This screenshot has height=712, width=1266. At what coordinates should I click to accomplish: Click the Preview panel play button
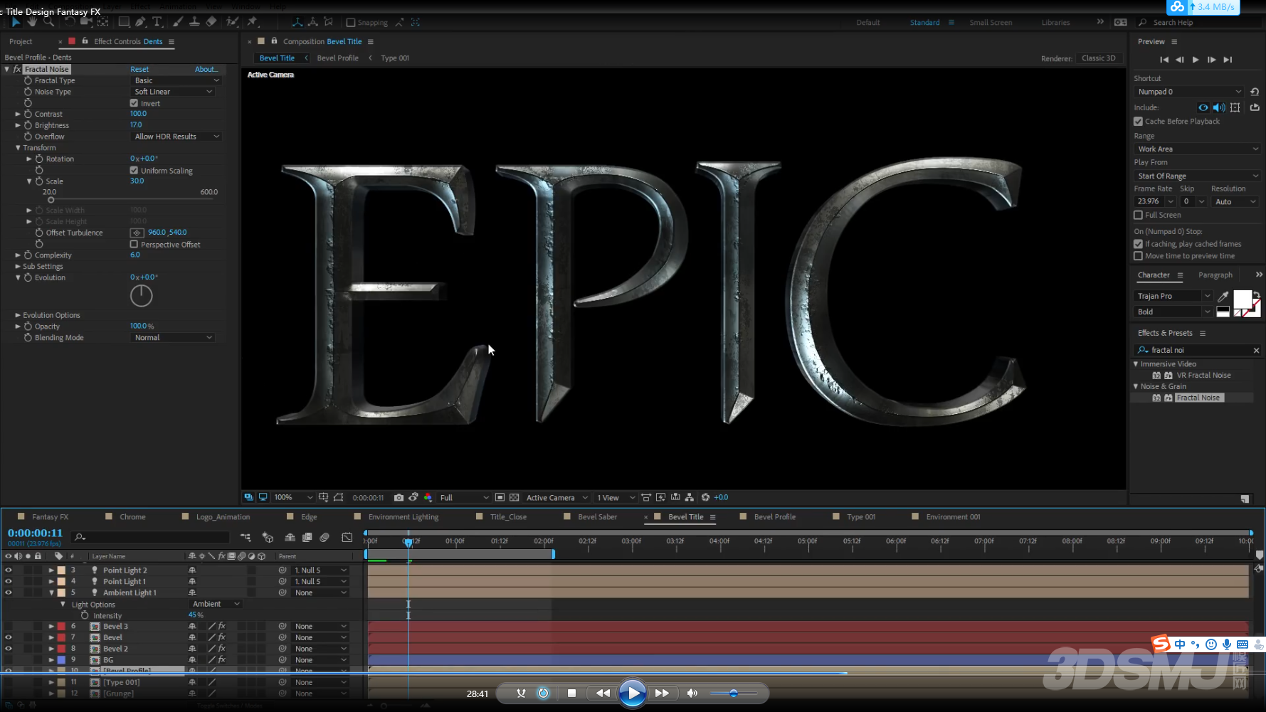point(1196,60)
